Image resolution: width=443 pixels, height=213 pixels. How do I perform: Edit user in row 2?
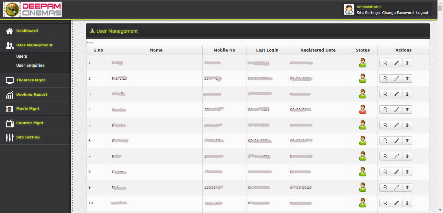(x=396, y=78)
